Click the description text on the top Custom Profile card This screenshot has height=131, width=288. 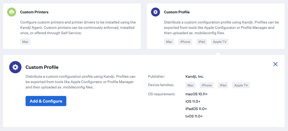click(222, 28)
